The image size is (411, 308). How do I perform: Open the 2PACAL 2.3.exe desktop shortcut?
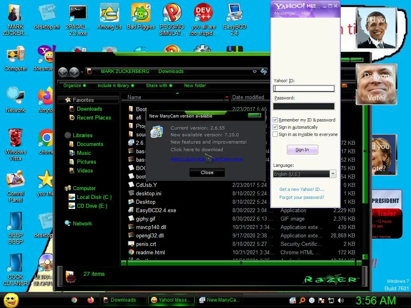click(x=78, y=20)
